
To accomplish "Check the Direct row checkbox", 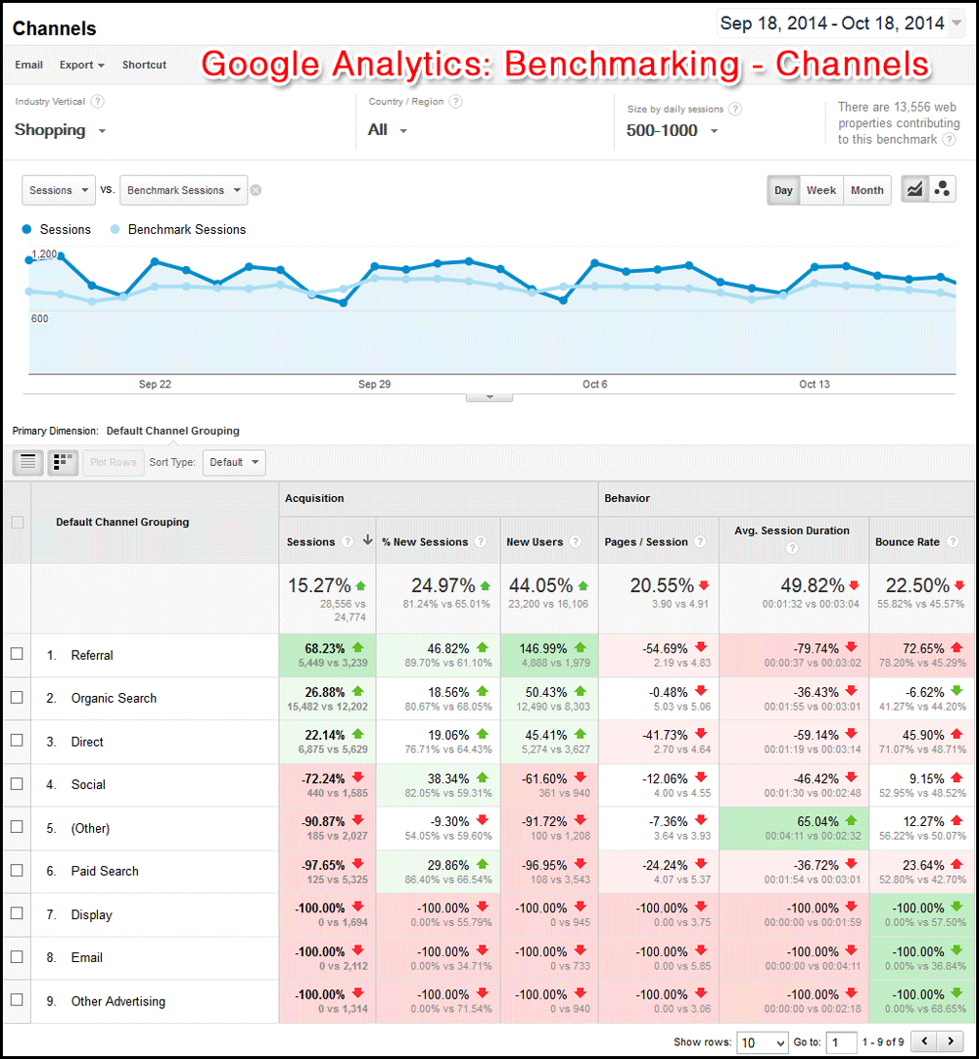I will [17, 740].
